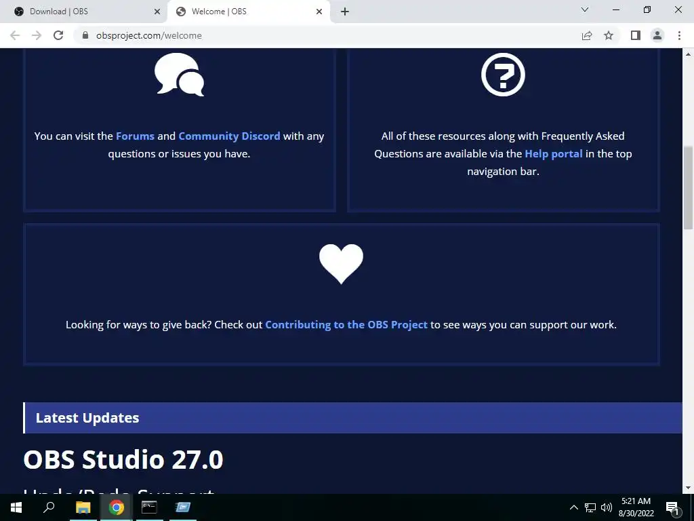This screenshot has height=521, width=694.
Task: View site security lock information
Action: tap(85, 35)
